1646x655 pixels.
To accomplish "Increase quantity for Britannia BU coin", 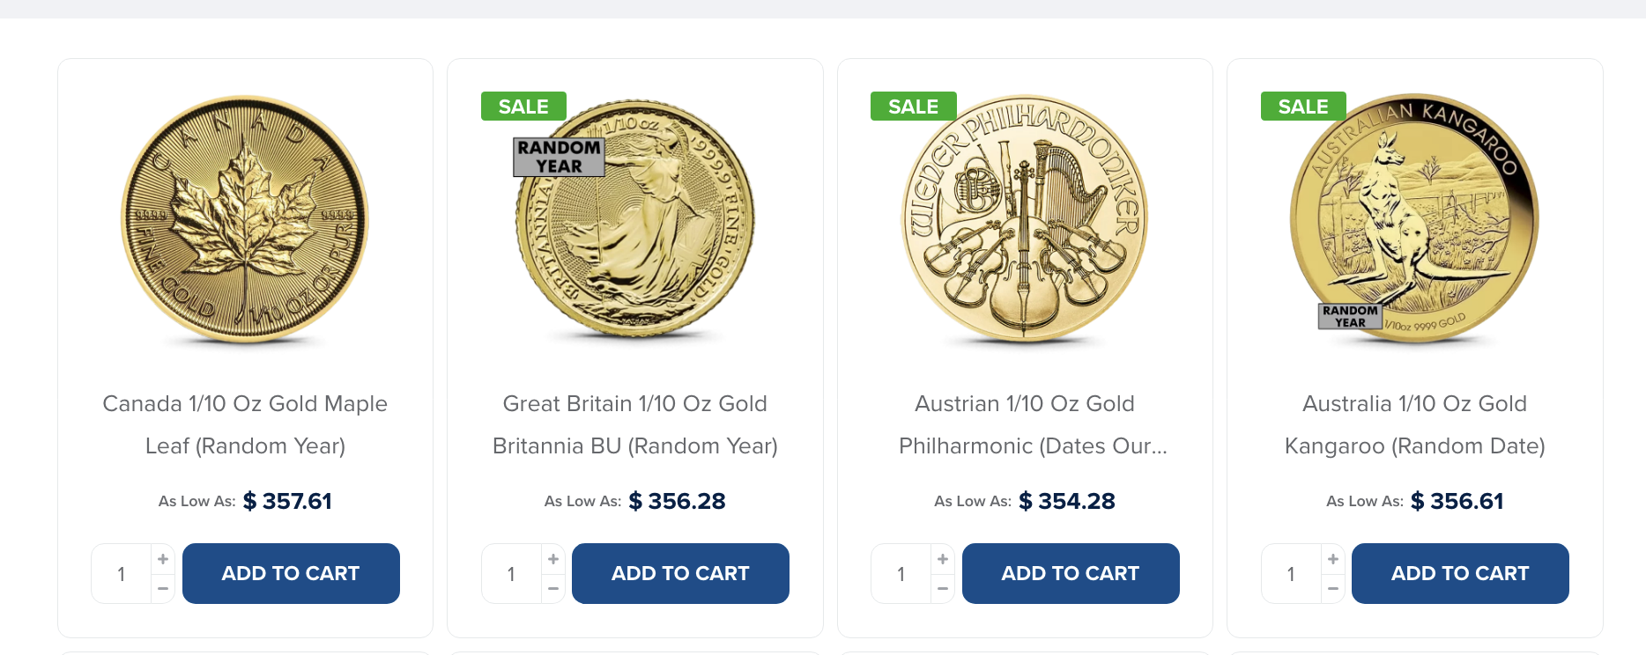I will pos(553,559).
